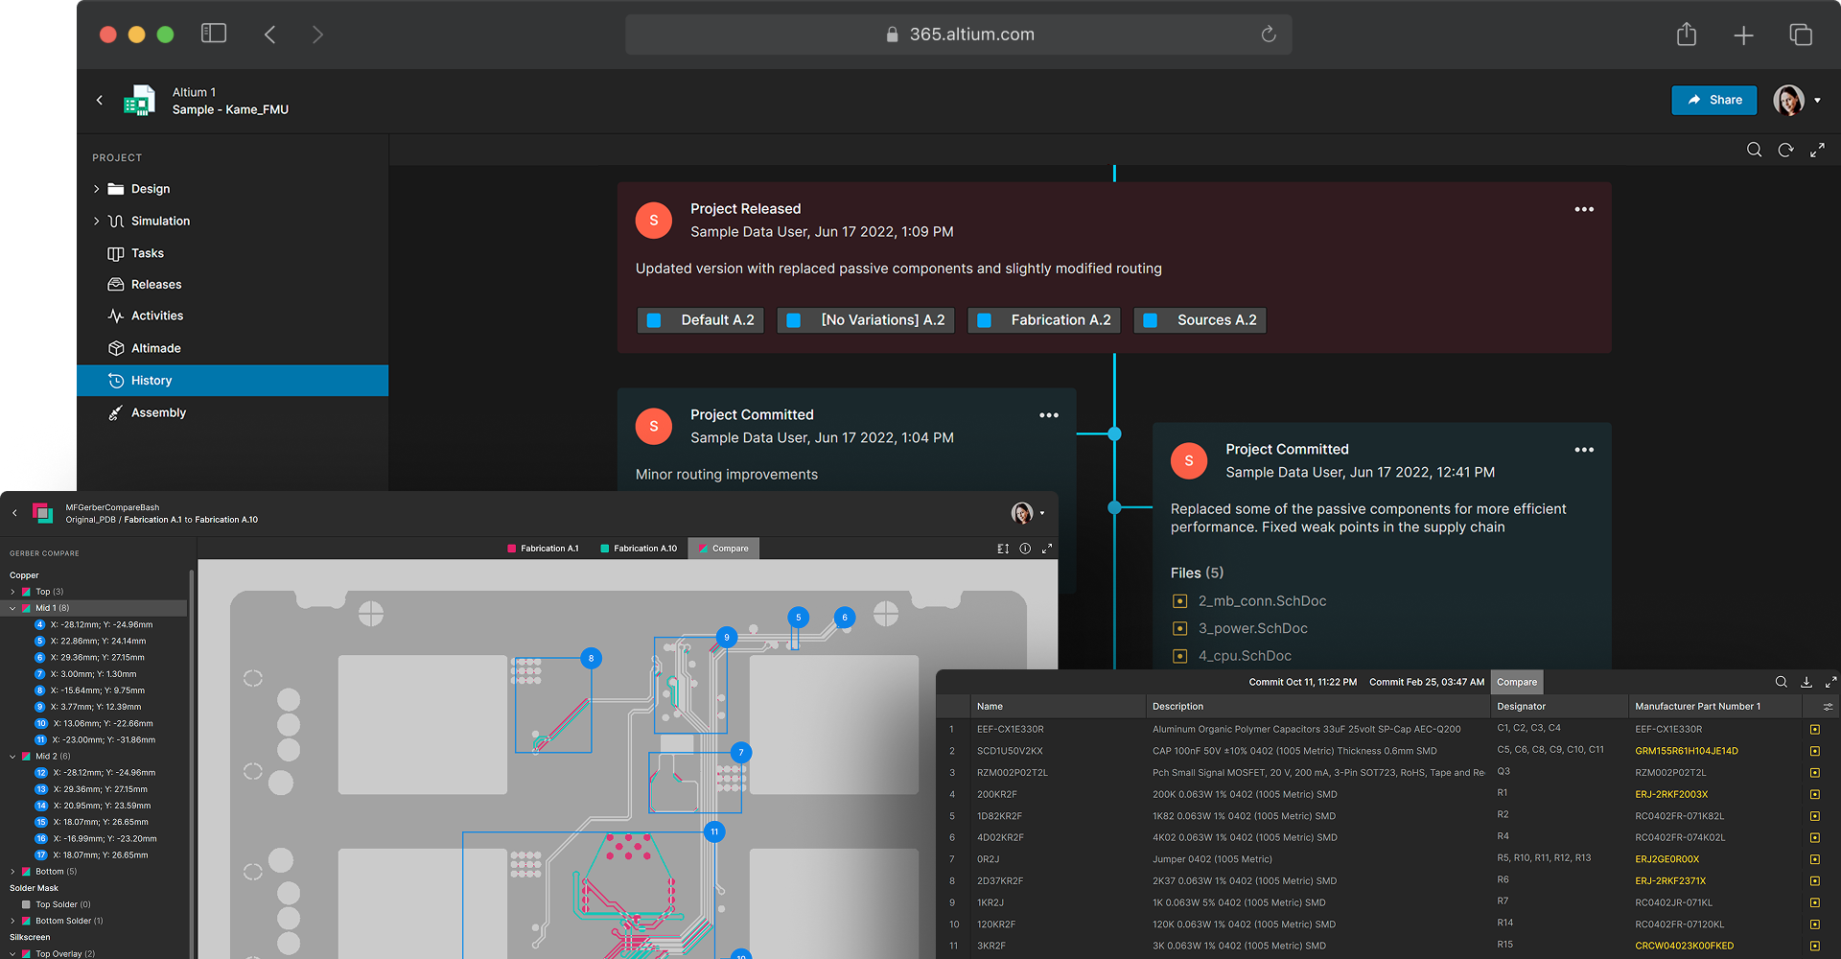Click the search icon in history toolbar
The image size is (1841, 959).
(x=1754, y=150)
